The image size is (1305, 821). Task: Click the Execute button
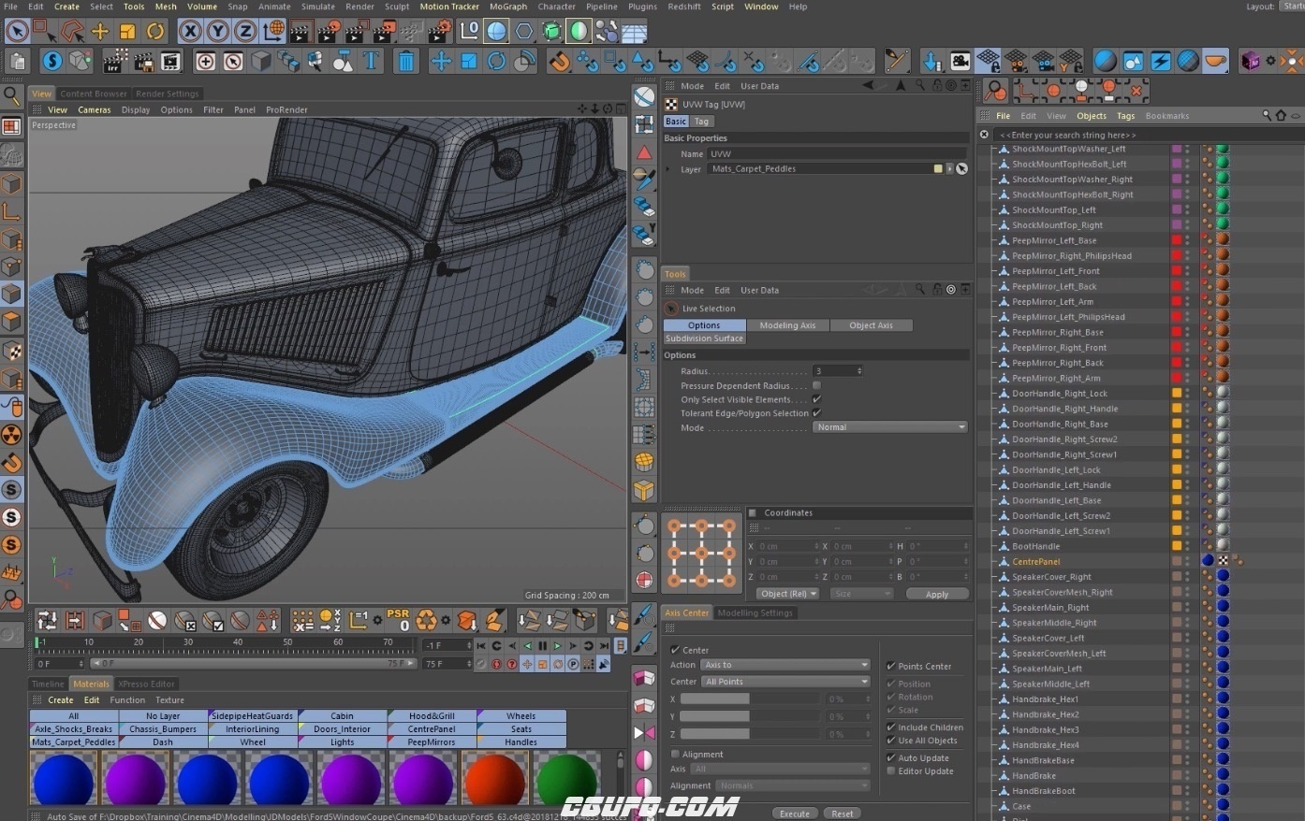click(795, 813)
